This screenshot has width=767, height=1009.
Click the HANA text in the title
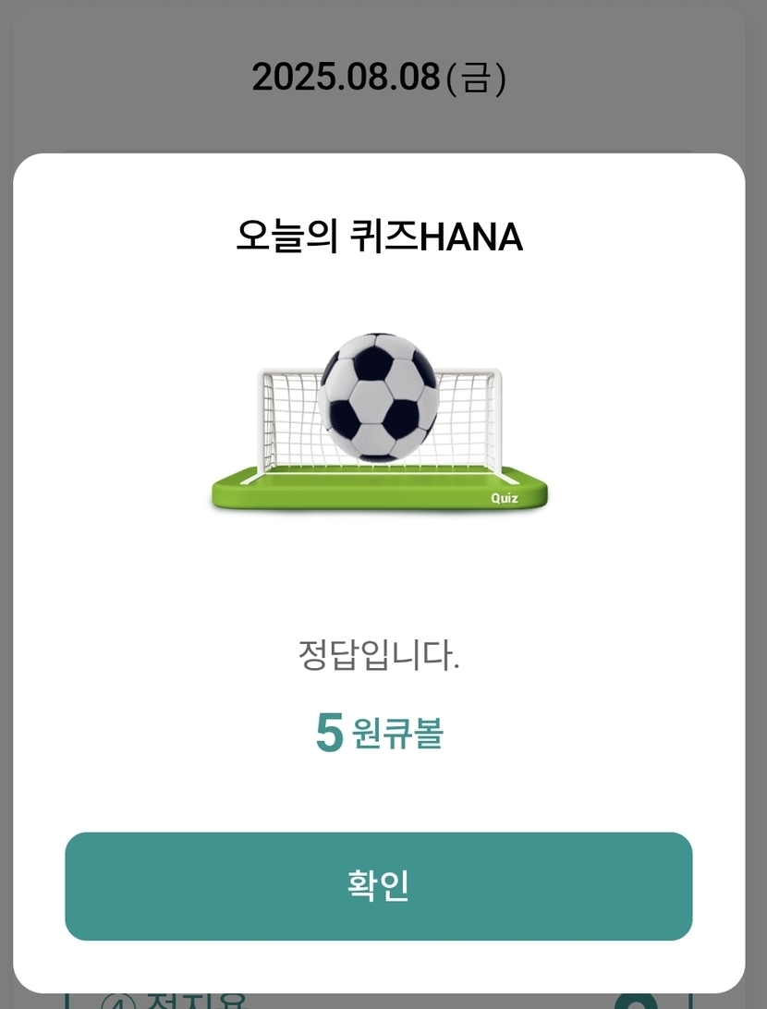point(471,237)
